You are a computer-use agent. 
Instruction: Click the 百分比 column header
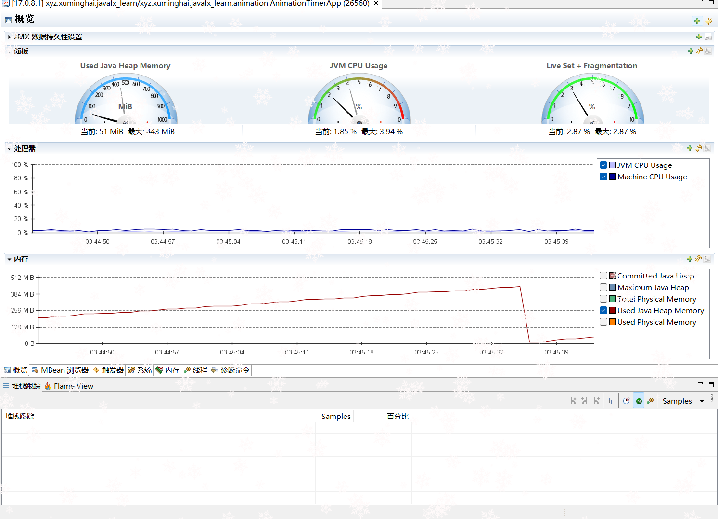tap(397, 416)
